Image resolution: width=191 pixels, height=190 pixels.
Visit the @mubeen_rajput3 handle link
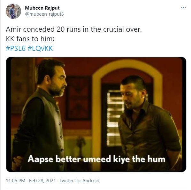click(x=44, y=14)
